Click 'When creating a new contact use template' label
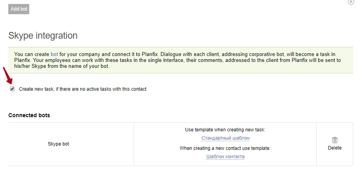 225,148
